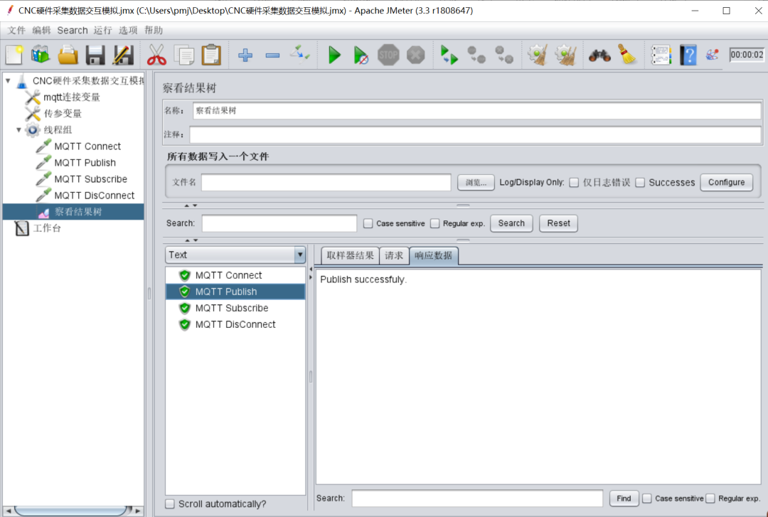The image size is (768, 517).
Task: Click the Paste clipboard icon
Action: [x=212, y=55]
